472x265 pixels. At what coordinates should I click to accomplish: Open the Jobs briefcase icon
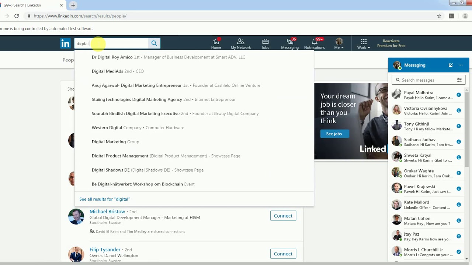pyautogui.click(x=265, y=43)
